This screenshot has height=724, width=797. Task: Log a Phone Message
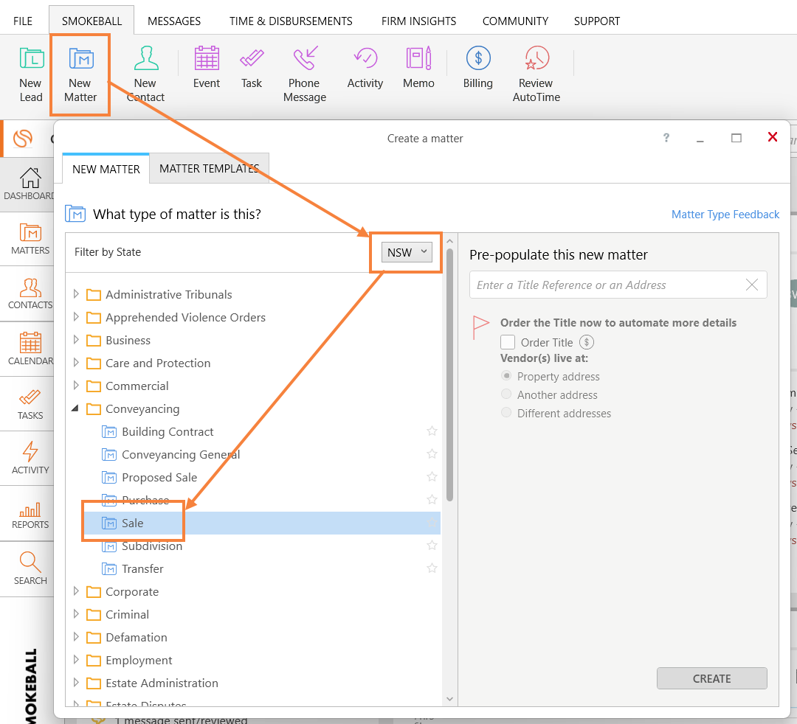[305, 74]
